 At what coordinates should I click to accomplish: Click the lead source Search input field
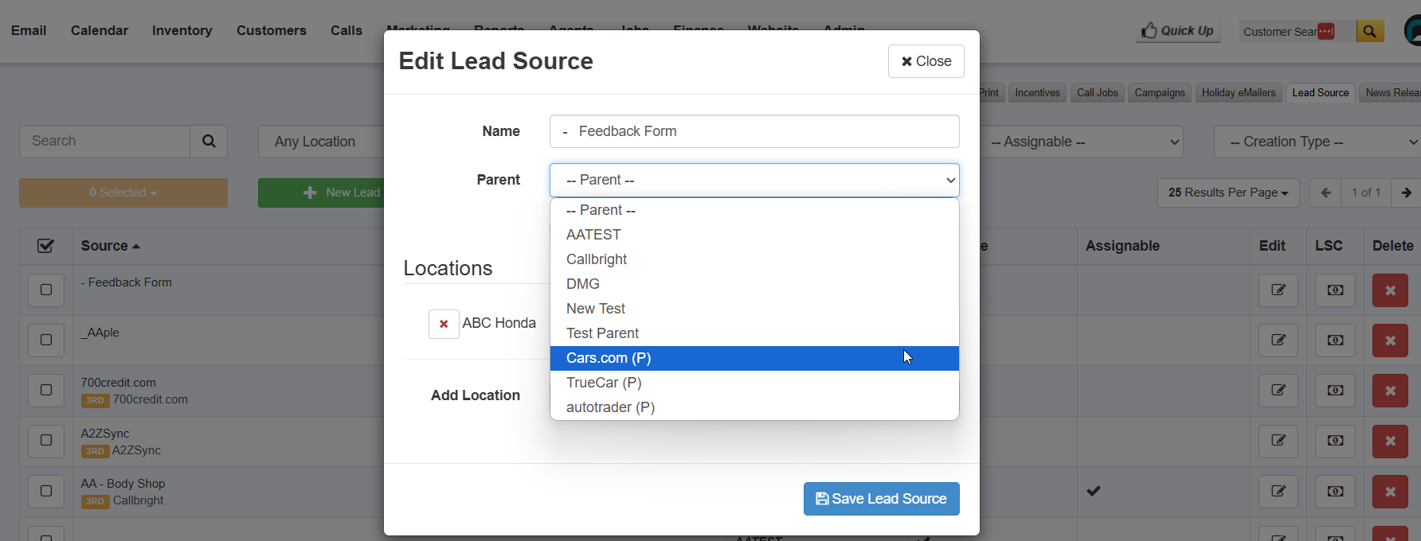click(104, 141)
